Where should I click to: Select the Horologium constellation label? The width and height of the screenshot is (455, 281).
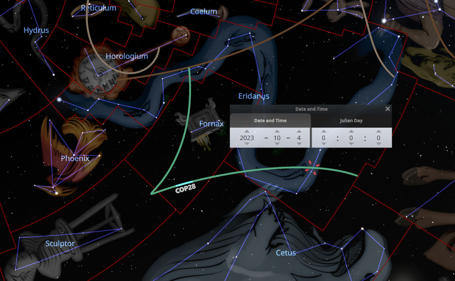(127, 56)
